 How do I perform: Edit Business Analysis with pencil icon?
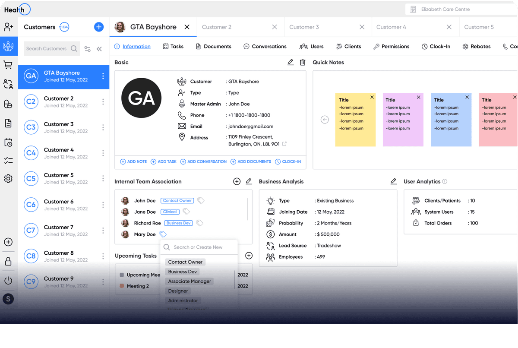(x=393, y=182)
